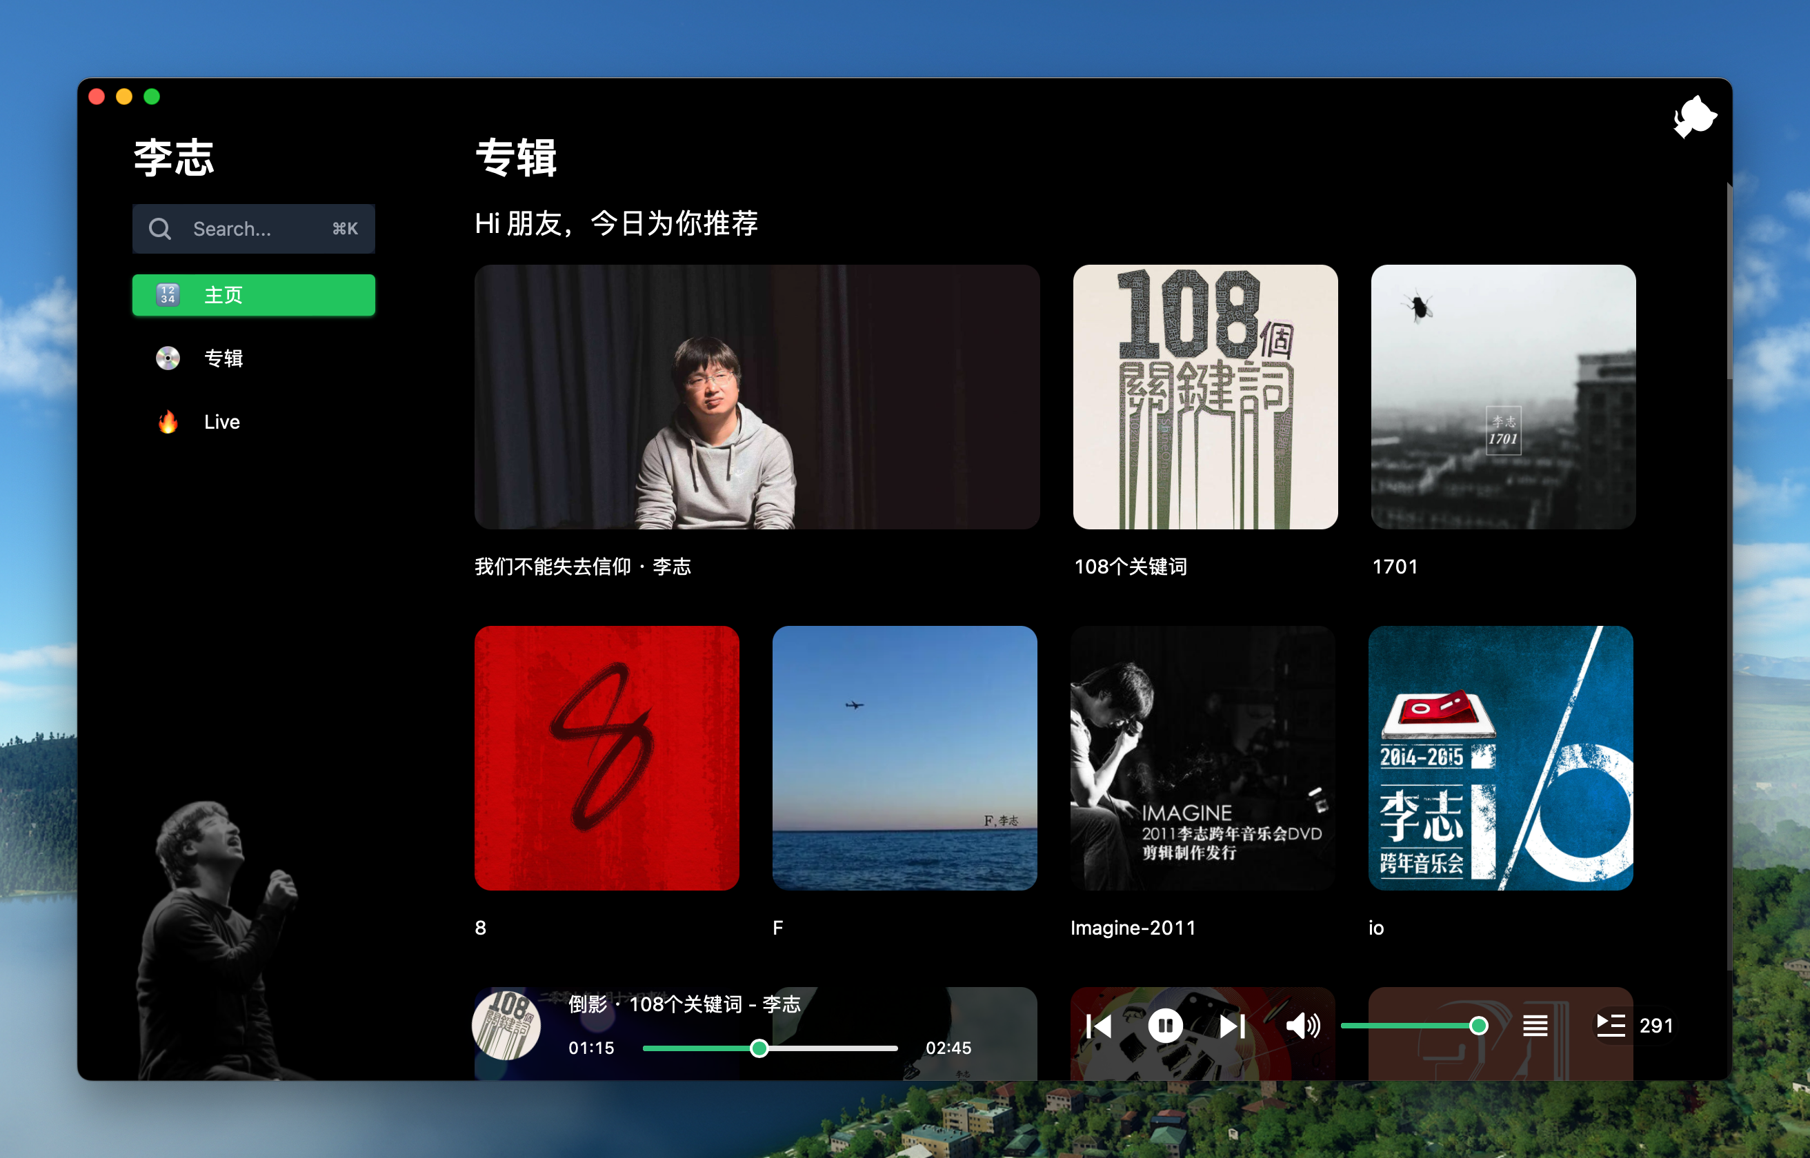The image size is (1810, 1158).
Task: Go to the Live section
Action: [221, 422]
